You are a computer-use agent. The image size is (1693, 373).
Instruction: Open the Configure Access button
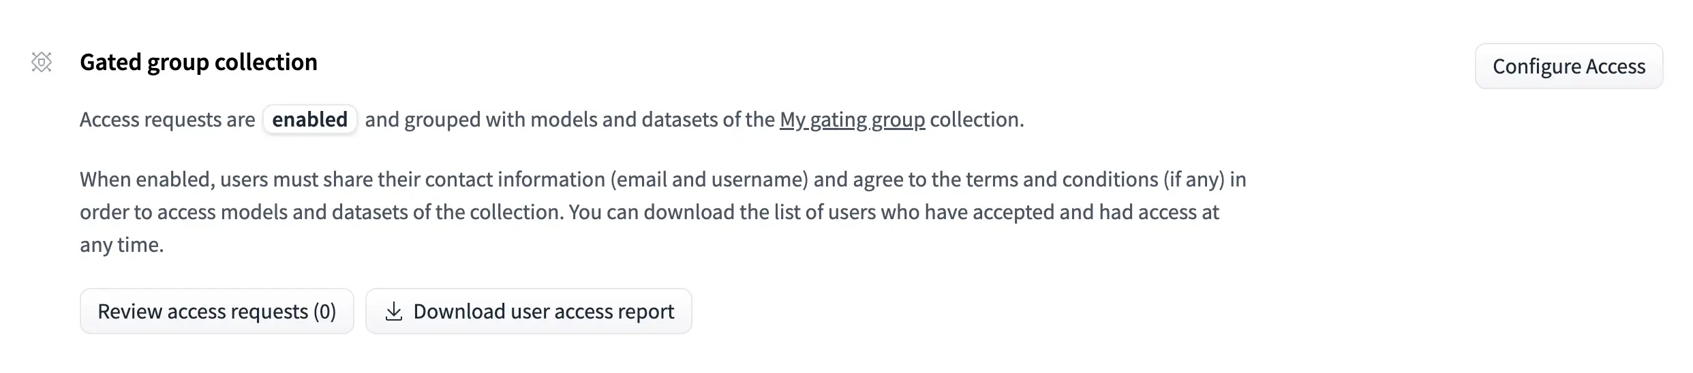click(x=1568, y=66)
